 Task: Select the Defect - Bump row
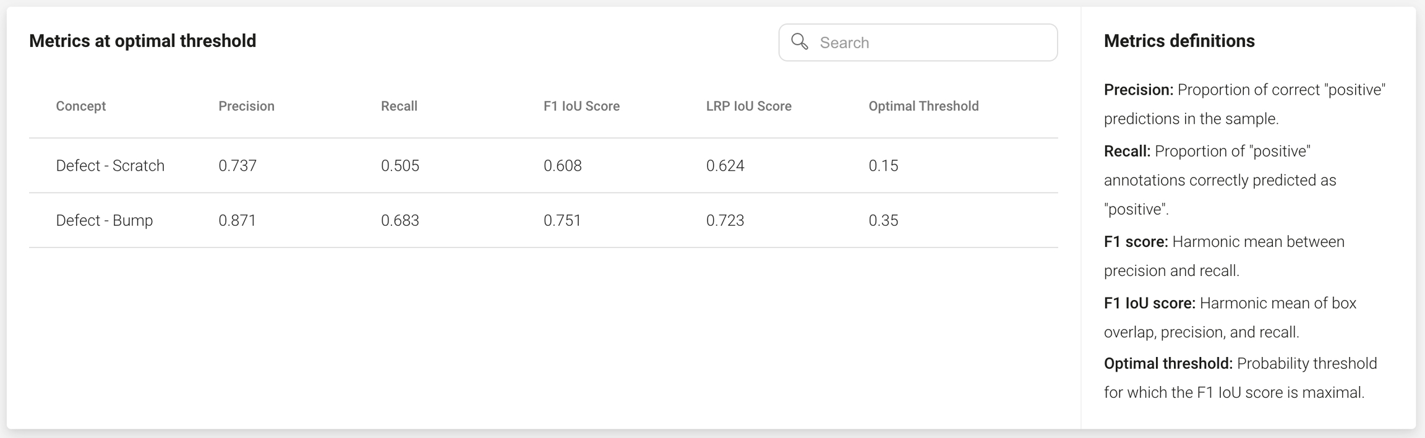click(x=105, y=221)
